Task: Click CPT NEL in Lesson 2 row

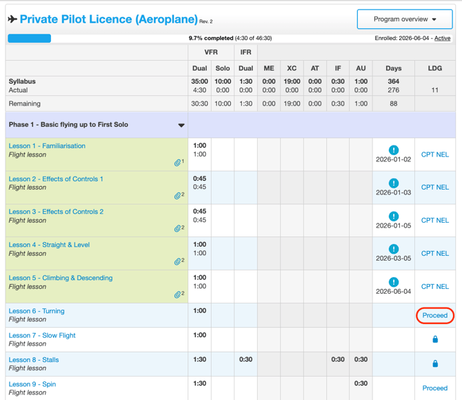Action: click(435, 187)
